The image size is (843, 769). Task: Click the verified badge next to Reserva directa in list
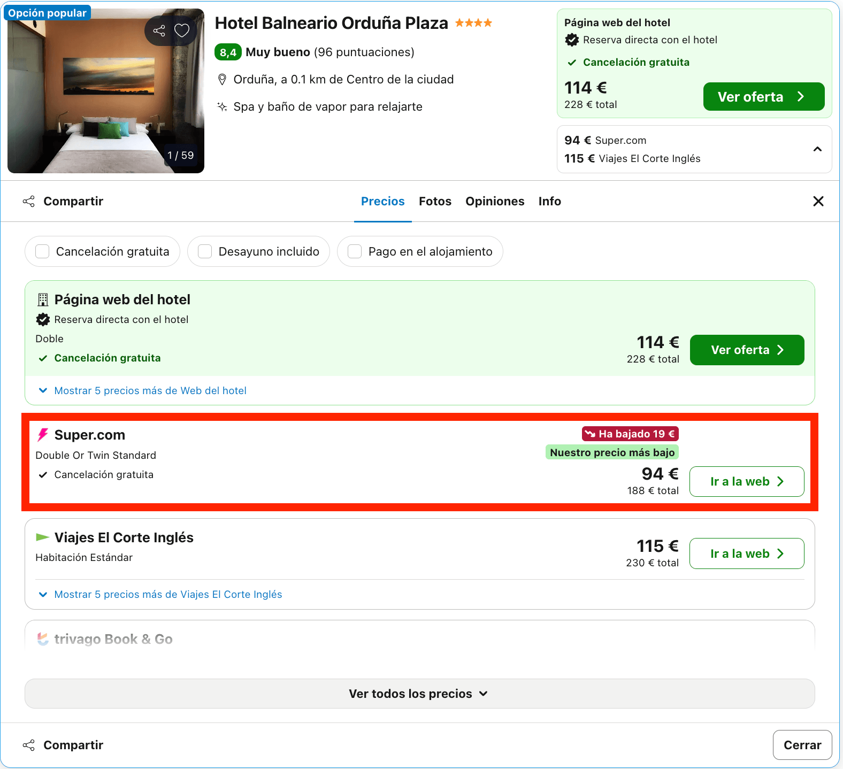(x=43, y=320)
